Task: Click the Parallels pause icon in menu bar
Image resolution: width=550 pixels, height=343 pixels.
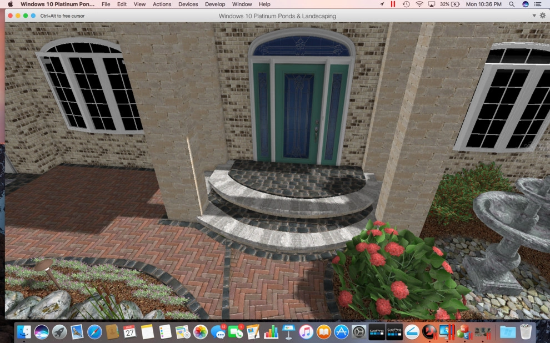Action: click(393, 4)
